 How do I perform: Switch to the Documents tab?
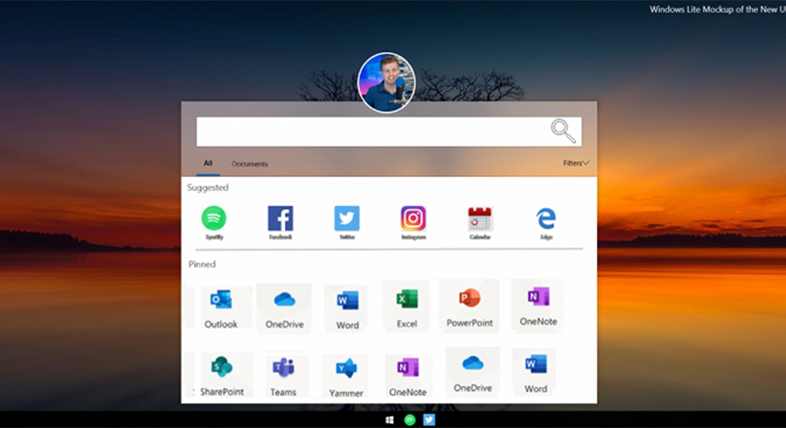249,163
